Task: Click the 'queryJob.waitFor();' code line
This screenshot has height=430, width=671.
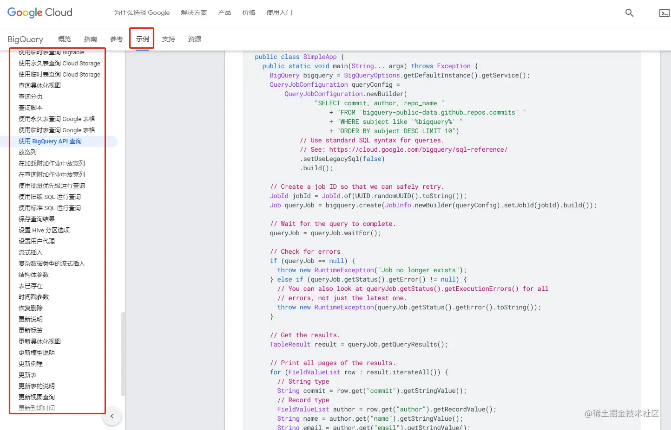Action: tap(325, 233)
